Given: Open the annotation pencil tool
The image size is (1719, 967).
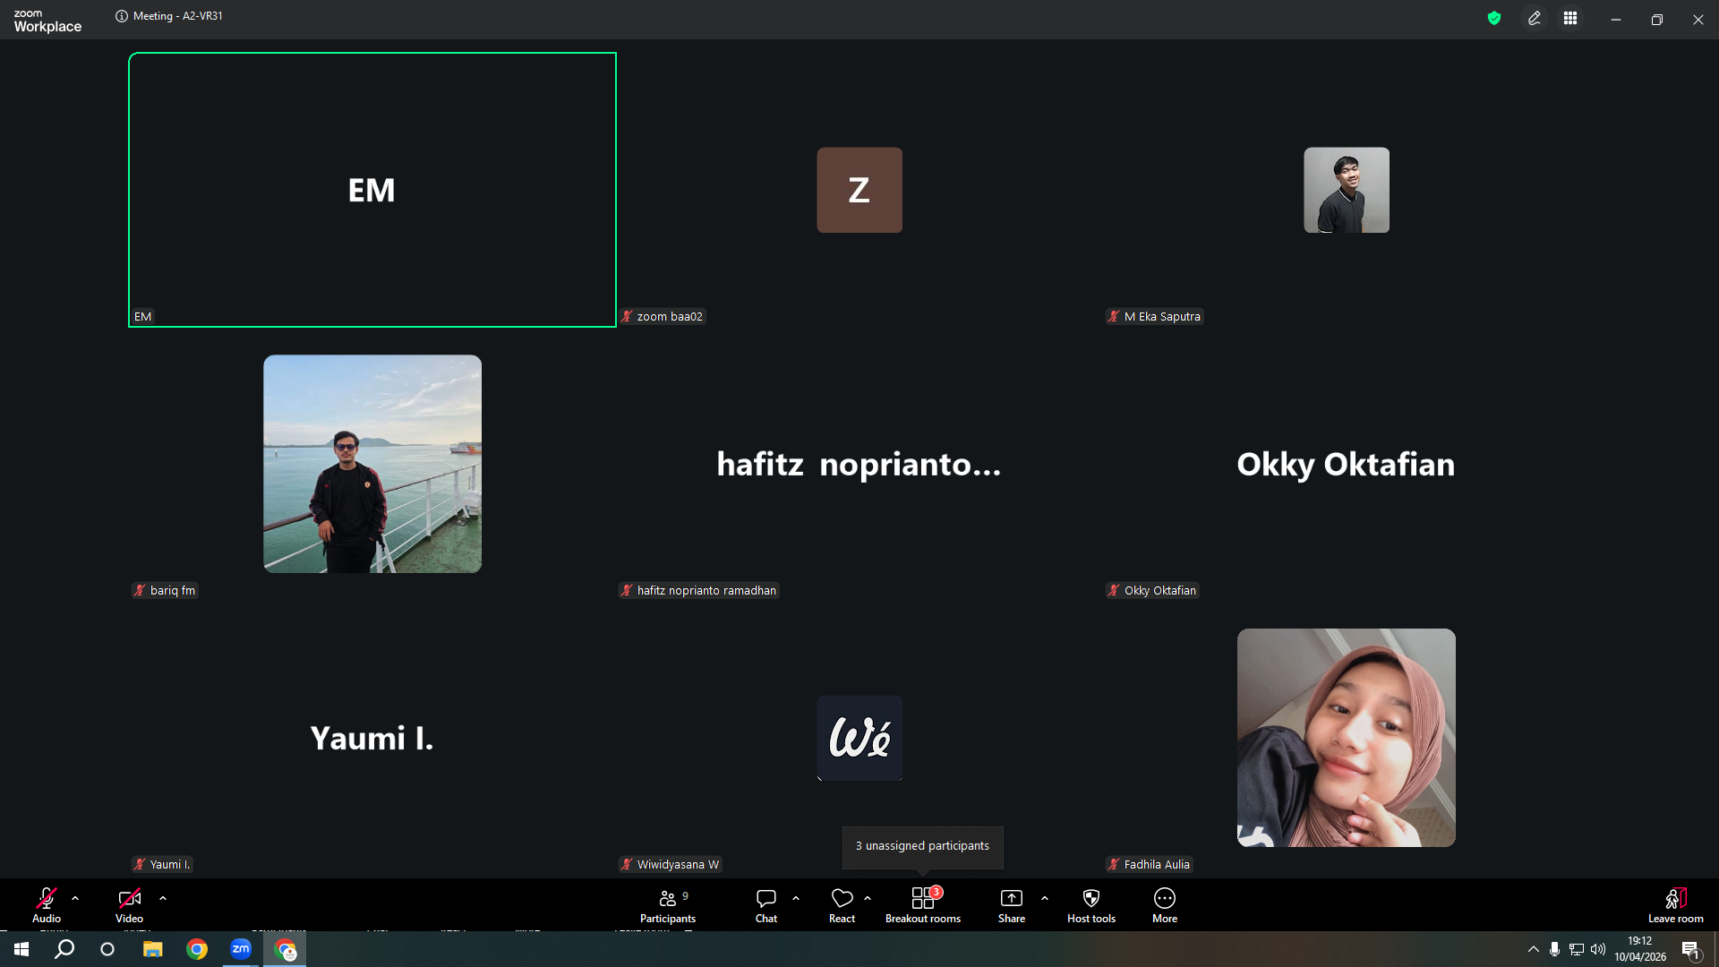Looking at the screenshot, I should click(1535, 19).
